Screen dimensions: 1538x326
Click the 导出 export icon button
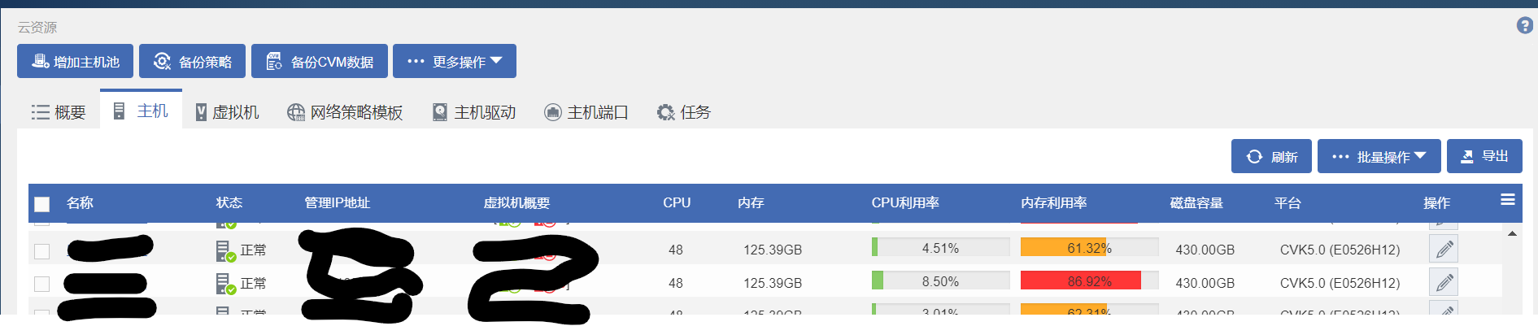click(x=1484, y=156)
